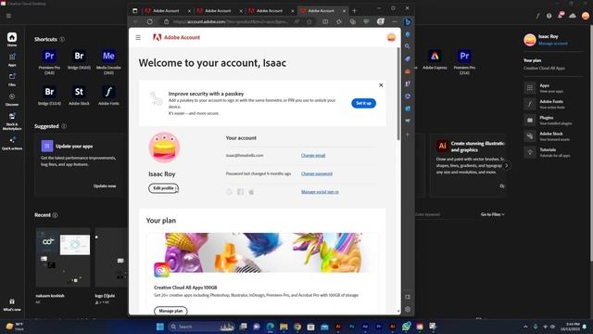Screen dimensions: 593x334
Task: Open profile avatar in Adobe Account header
Action: coord(391,37)
